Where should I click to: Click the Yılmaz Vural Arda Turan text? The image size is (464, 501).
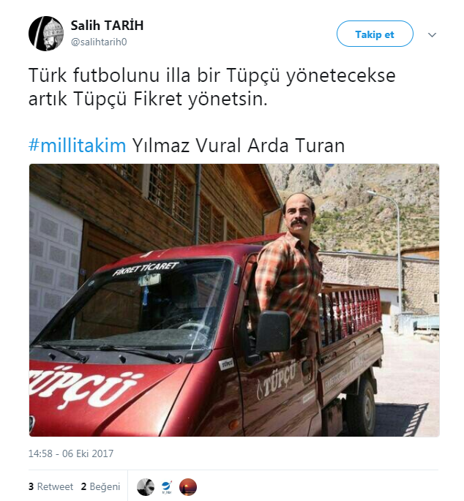click(239, 146)
